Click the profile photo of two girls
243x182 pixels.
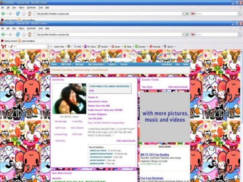coord(69,99)
